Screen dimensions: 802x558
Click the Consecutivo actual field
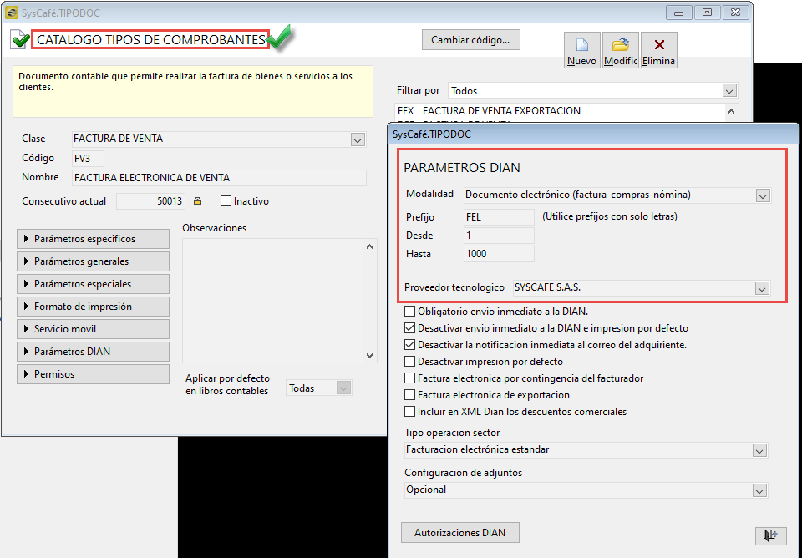(150, 201)
